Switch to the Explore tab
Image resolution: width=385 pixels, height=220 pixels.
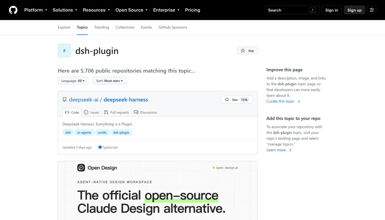click(64, 27)
